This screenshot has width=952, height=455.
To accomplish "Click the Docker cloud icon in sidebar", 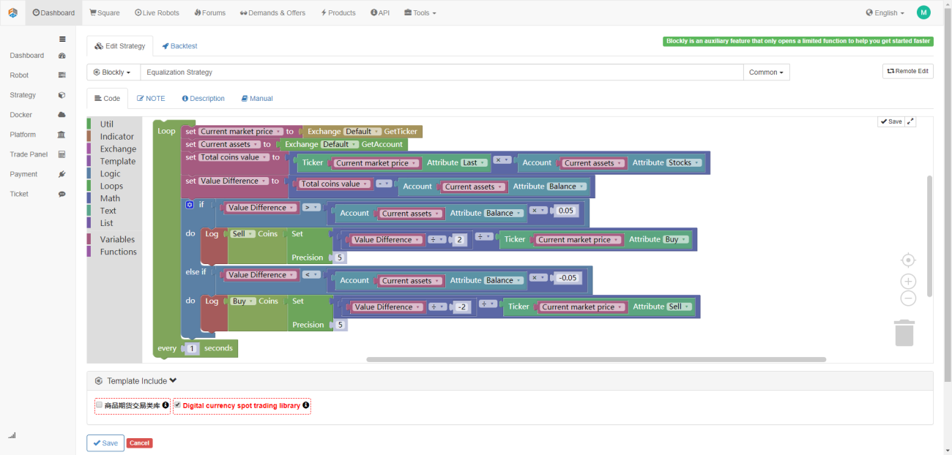I will click(x=62, y=115).
